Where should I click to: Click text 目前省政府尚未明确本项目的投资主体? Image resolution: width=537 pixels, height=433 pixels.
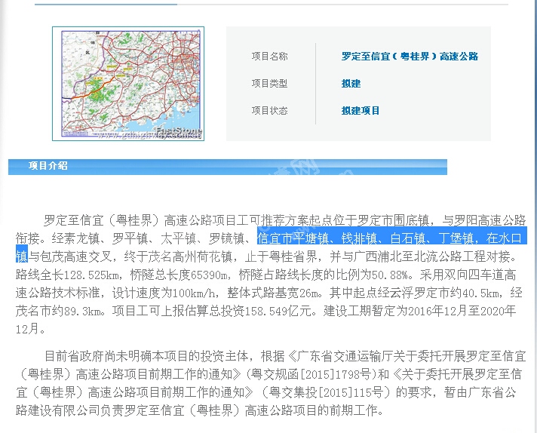pyautogui.click(x=146, y=356)
